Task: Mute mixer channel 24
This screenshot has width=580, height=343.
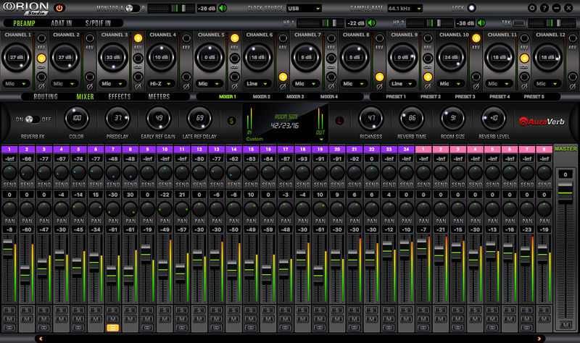Action: 406,318
